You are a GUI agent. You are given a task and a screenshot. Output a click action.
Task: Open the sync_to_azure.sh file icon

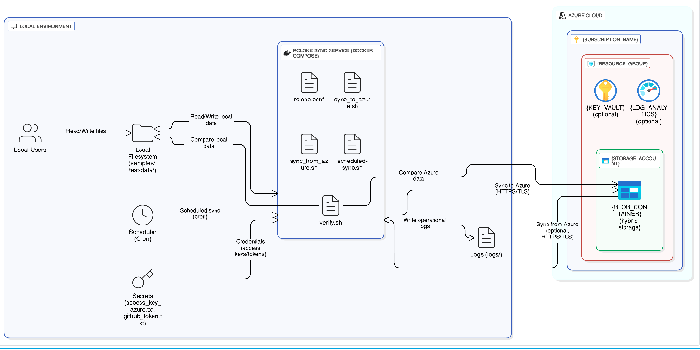pyautogui.click(x=353, y=83)
